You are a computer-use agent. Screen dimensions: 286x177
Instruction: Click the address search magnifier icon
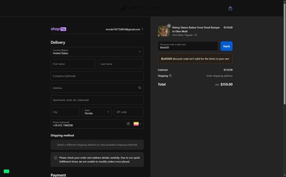(140, 88)
